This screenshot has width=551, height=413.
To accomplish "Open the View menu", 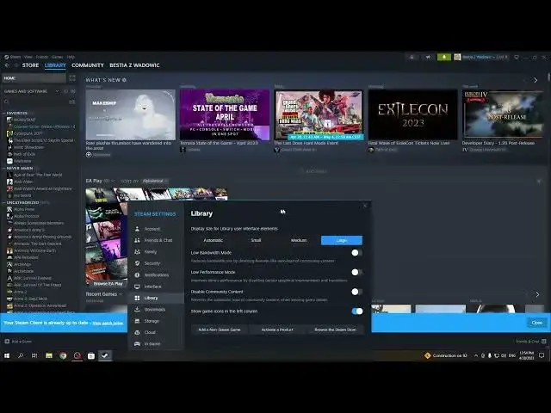I will 28,57.
